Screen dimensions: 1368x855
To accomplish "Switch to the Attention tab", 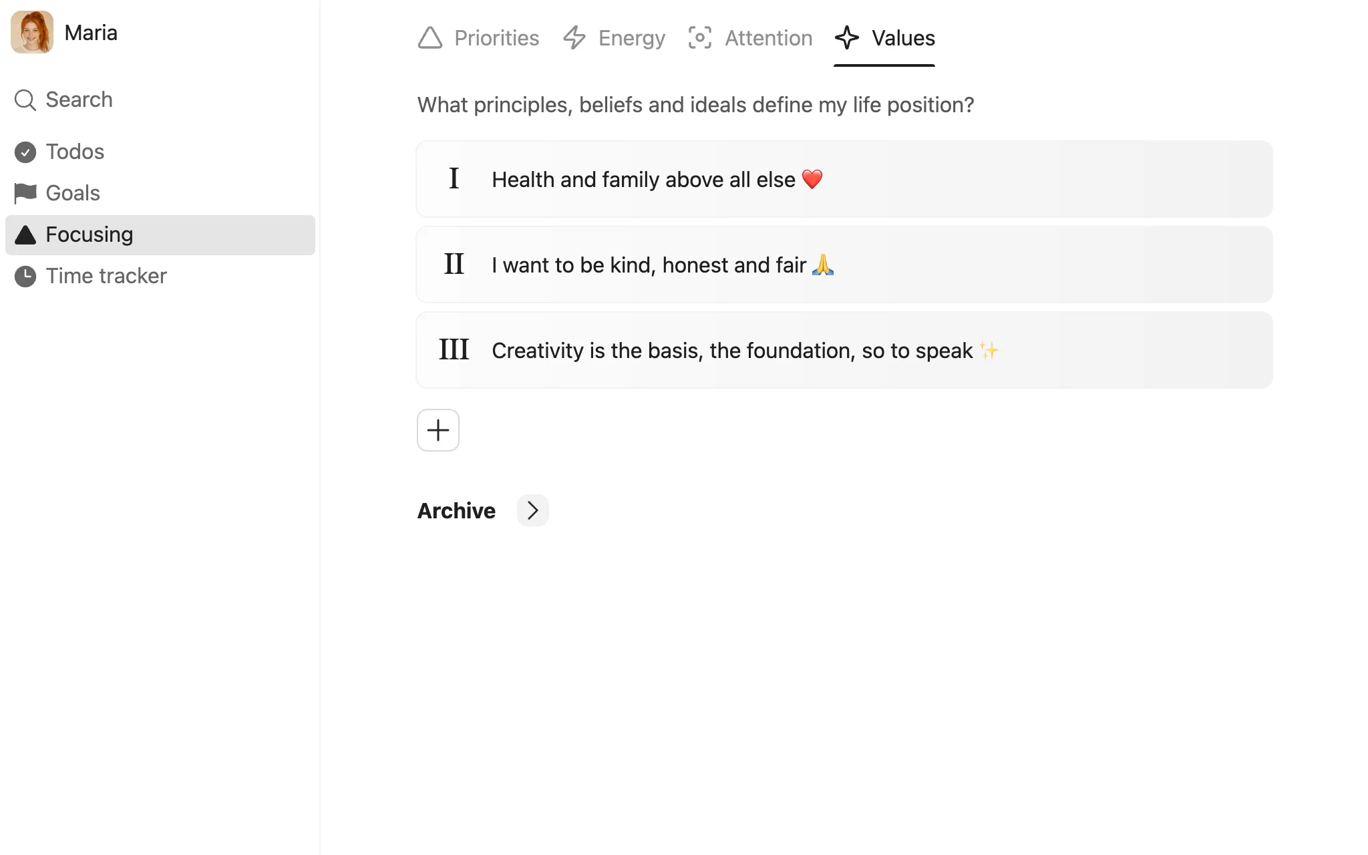I will pos(750,38).
